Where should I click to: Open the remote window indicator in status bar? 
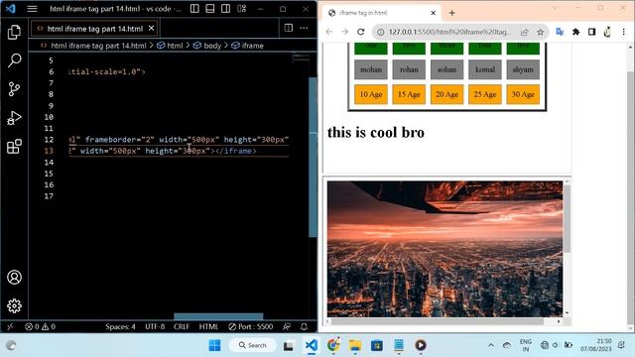[10, 326]
